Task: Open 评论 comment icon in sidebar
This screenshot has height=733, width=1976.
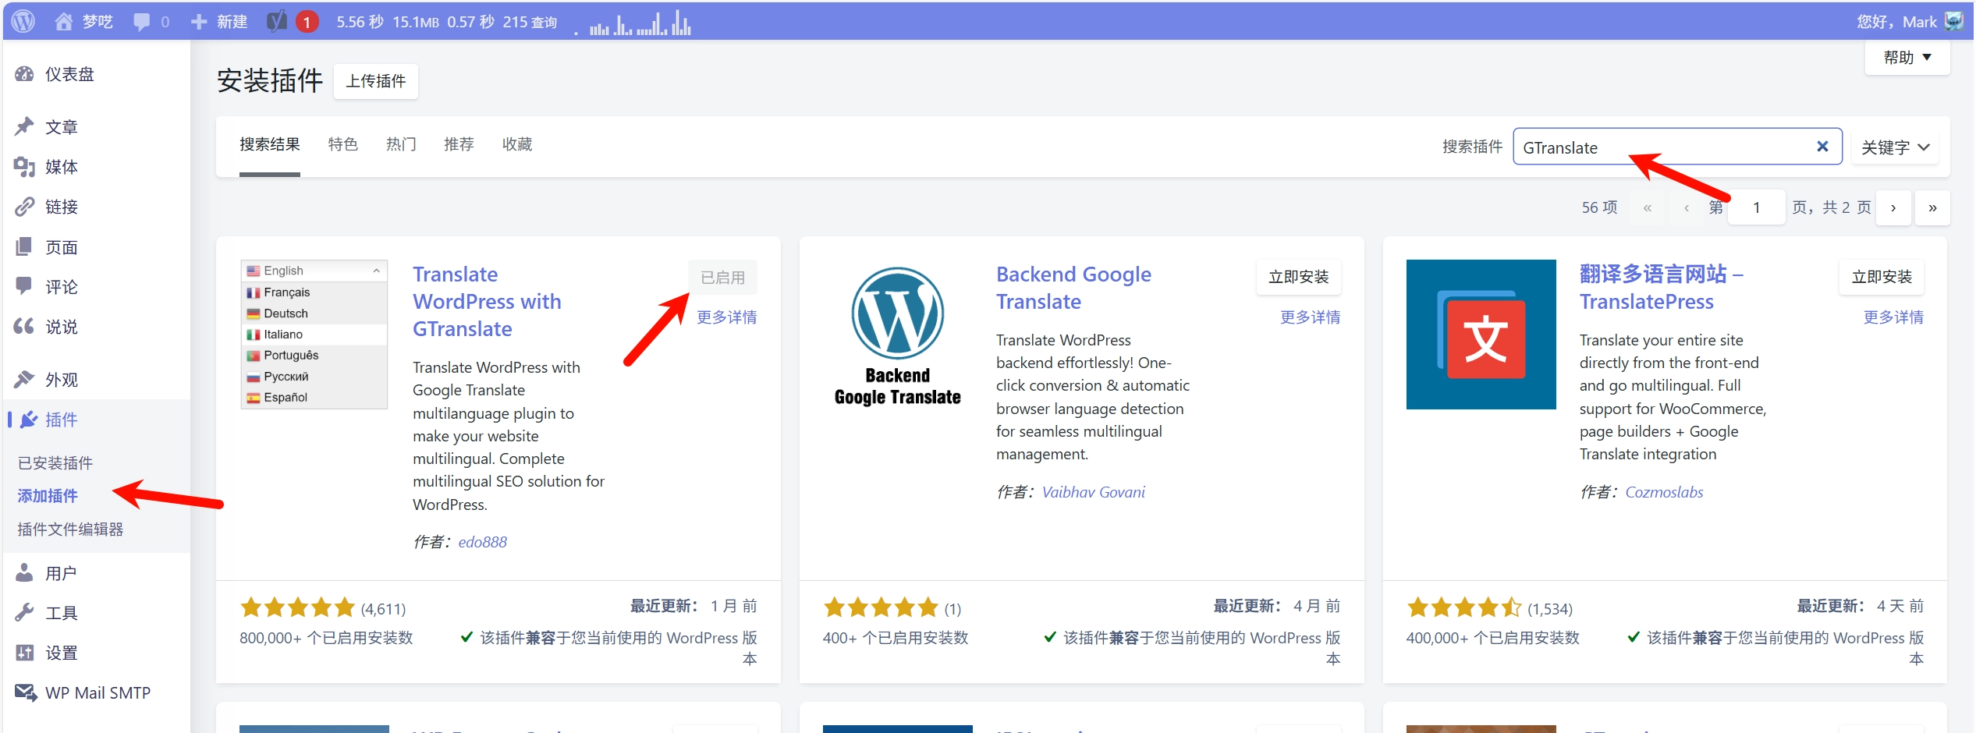Action: tap(24, 286)
